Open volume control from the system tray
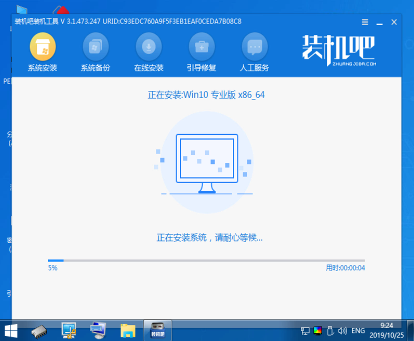This screenshot has height=341, width=414. click(x=343, y=330)
